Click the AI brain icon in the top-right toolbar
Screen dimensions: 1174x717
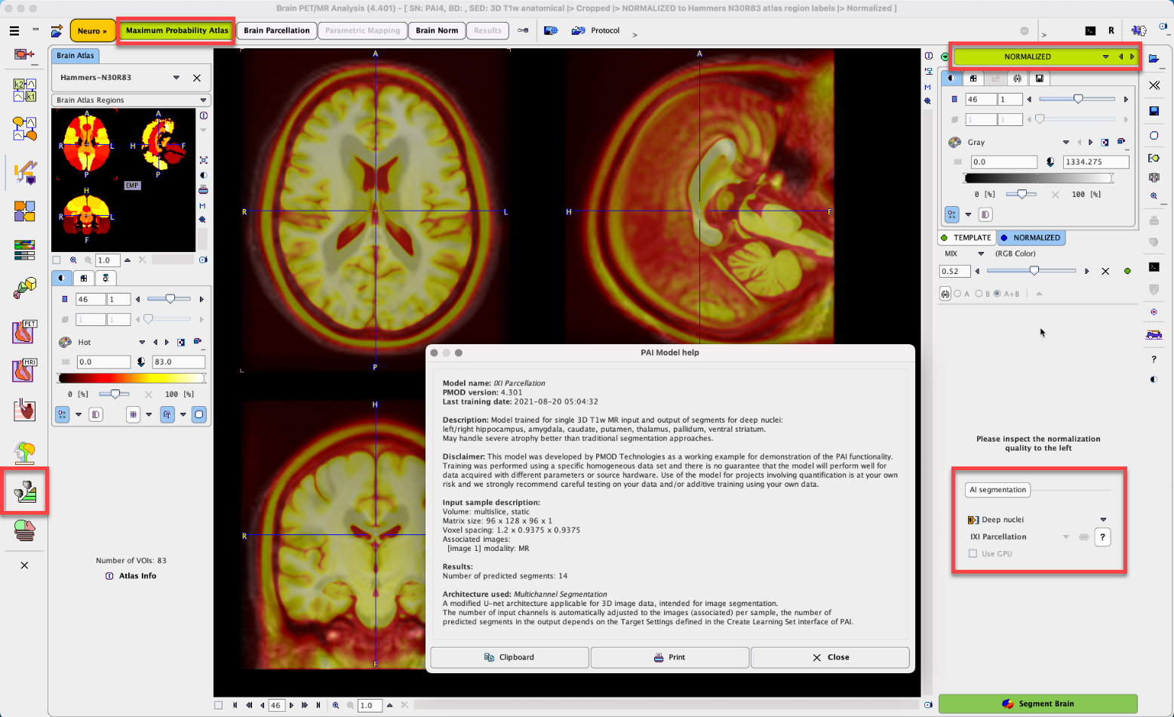[x=1139, y=31]
